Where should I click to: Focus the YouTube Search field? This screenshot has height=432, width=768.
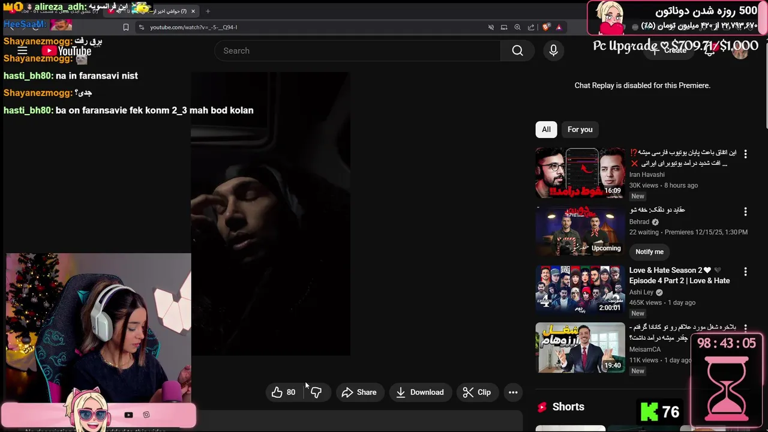point(358,50)
